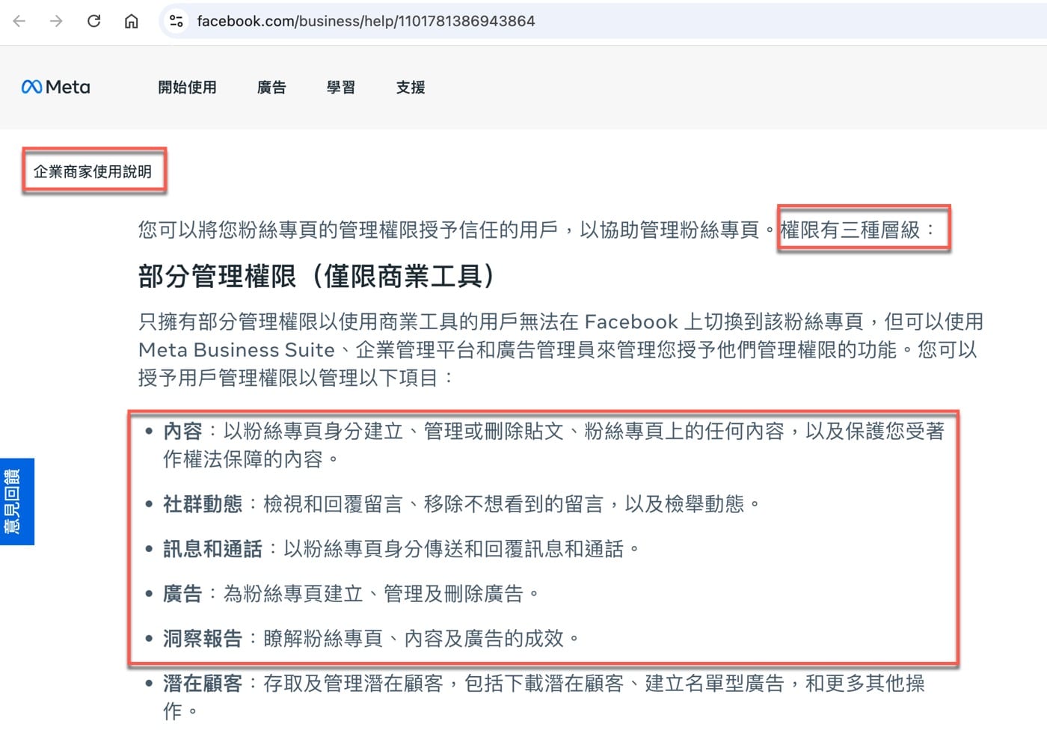
Task: Open the 支援 menu
Action: (411, 88)
